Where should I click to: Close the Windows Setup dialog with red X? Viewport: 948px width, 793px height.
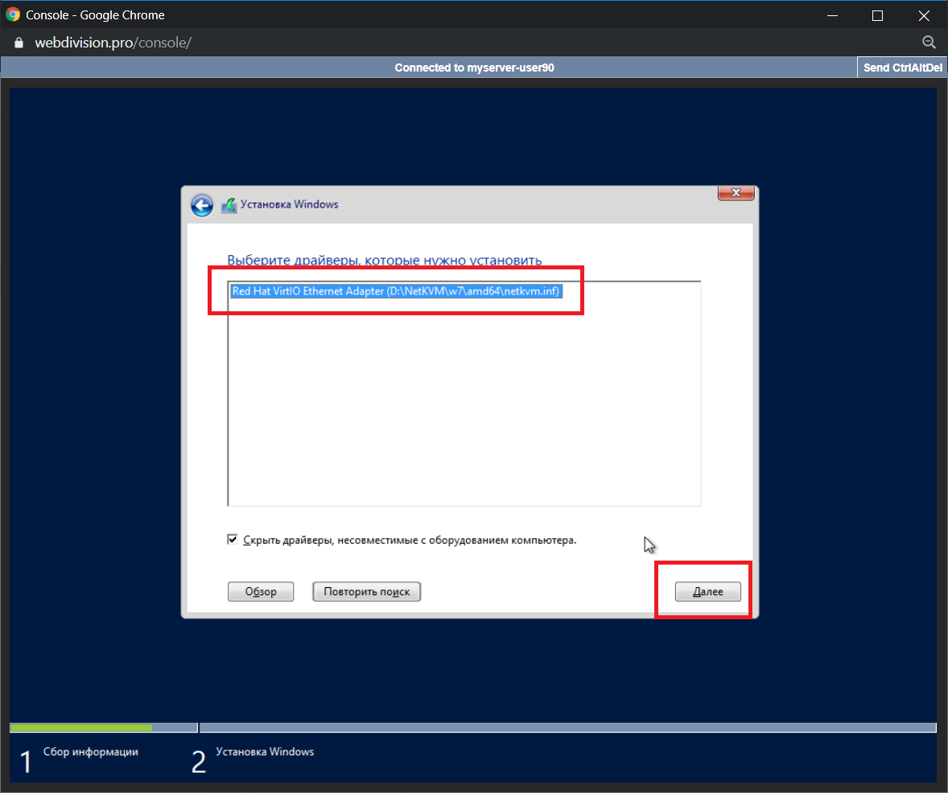736,193
